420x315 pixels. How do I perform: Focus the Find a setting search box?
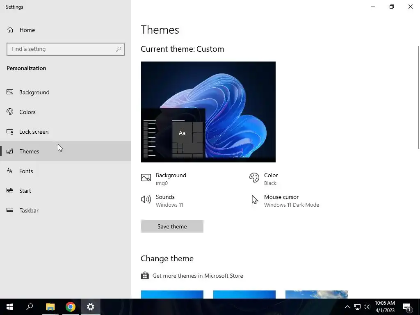(x=66, y=49)
